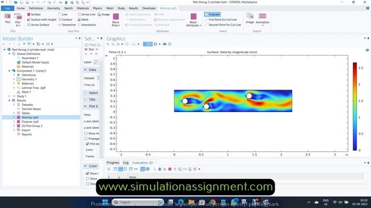The height and width of the screenshot is (208, 371).
Task: Click the taskbar Search box
Action: click(x=138, y=202)
